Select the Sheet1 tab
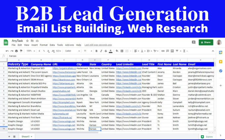This screenshot has width=225, height=140. tap(27, 137)
